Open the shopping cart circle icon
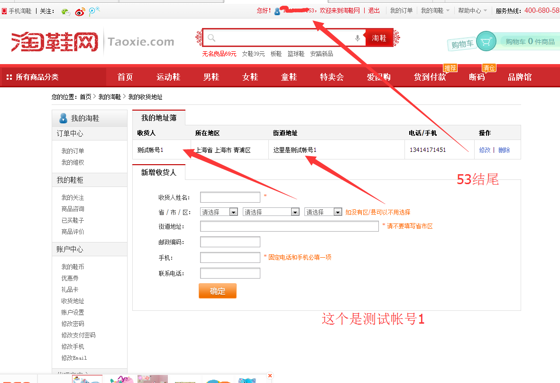 (486, 41)
